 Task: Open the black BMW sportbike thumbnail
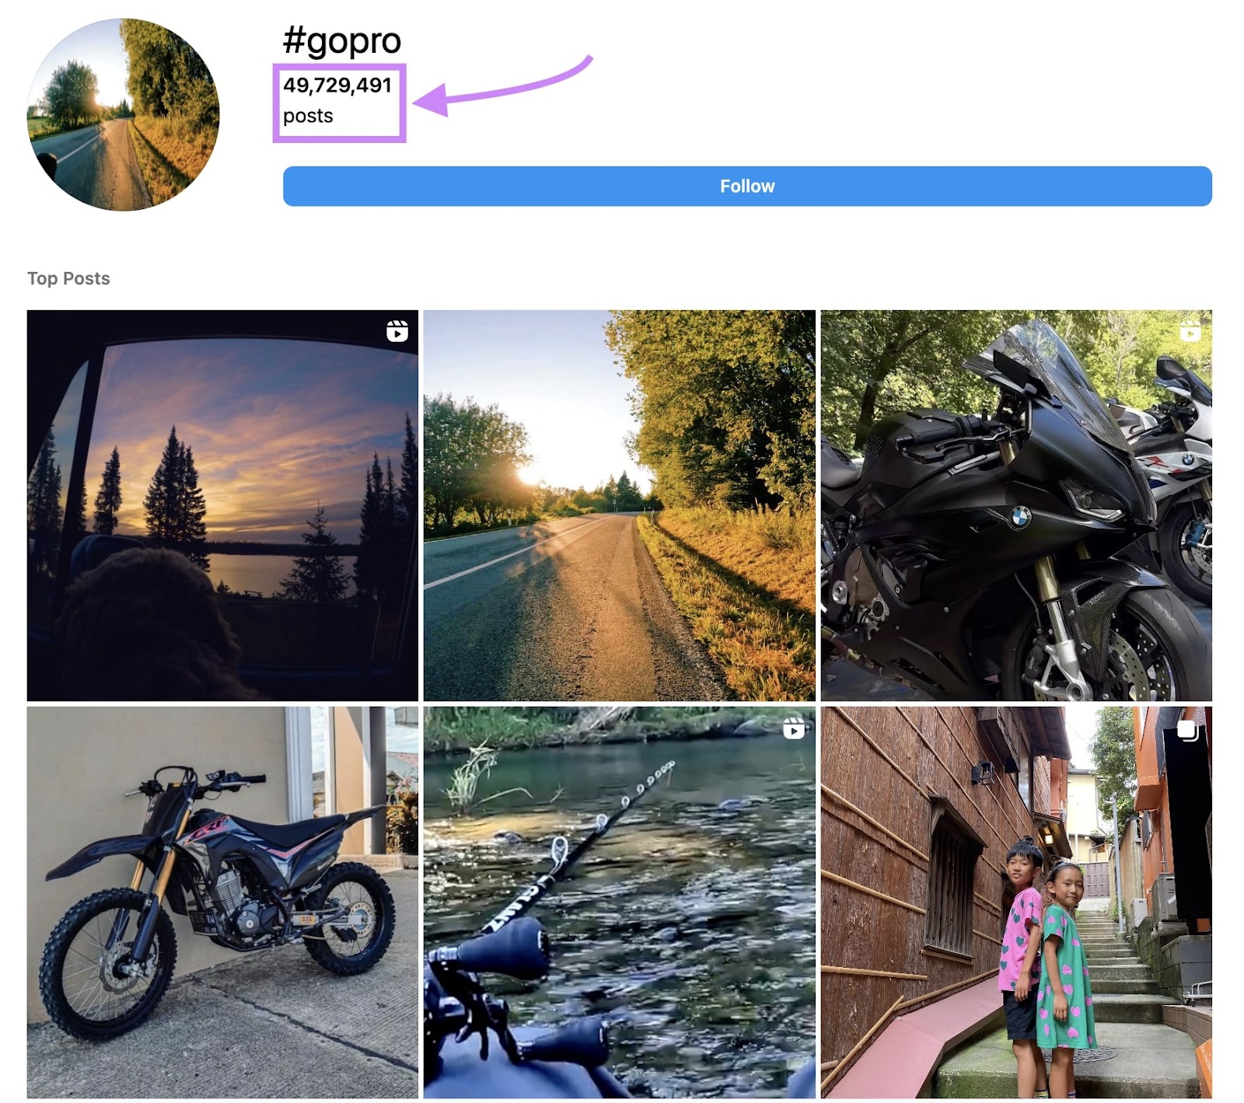(x=1015, y=505)
